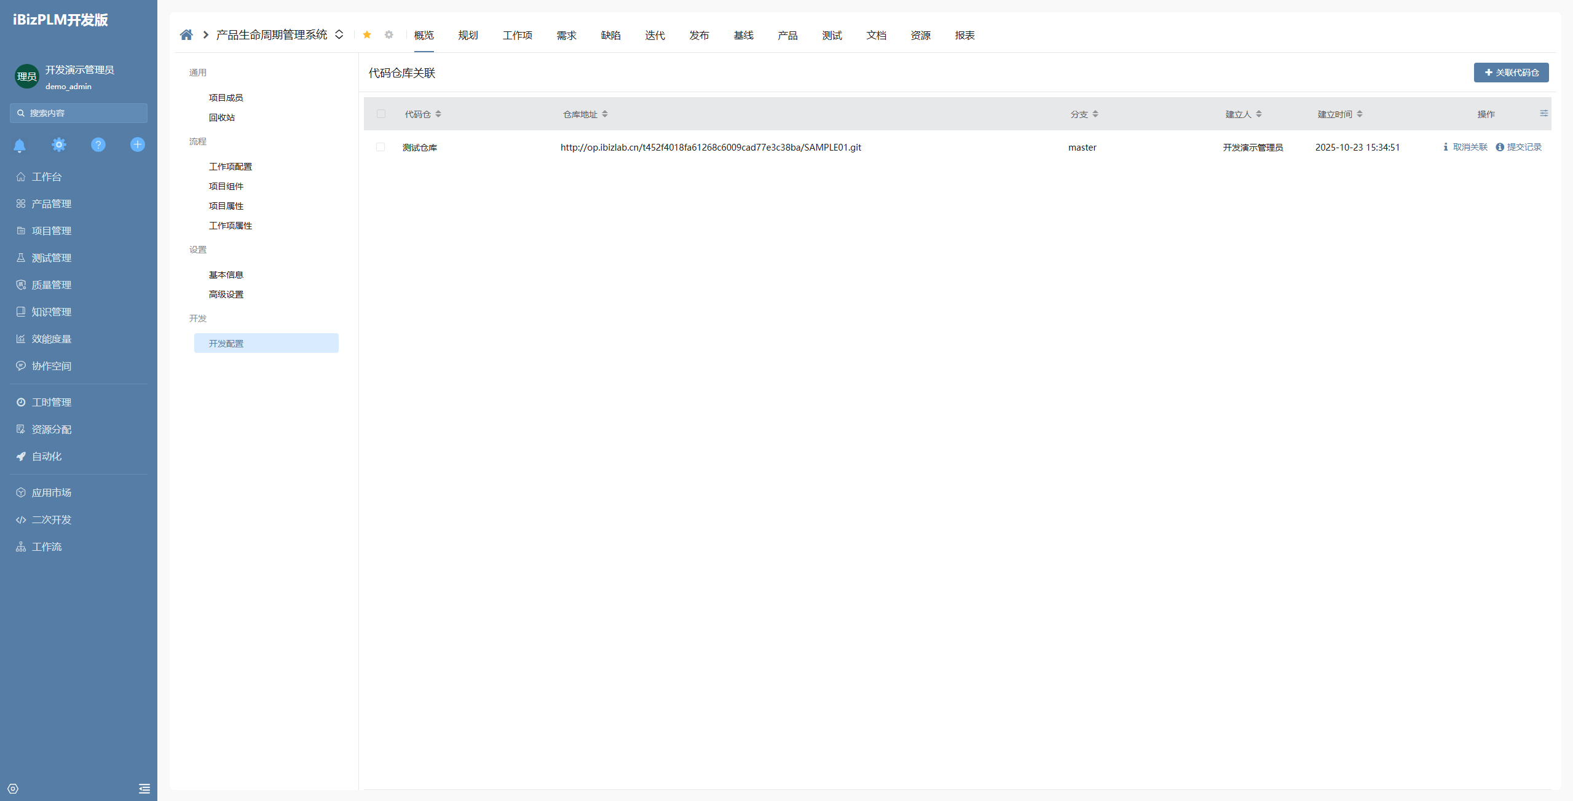
Task: Open 项目成员 in settings tree
Action: 226,98
